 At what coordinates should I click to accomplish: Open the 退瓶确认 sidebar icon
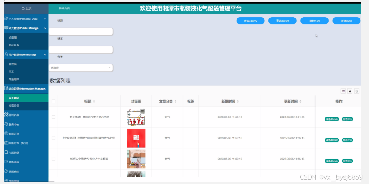coord(6,171)
